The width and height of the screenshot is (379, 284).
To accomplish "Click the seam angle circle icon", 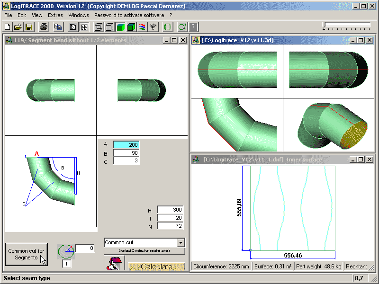I will (66, 251).
